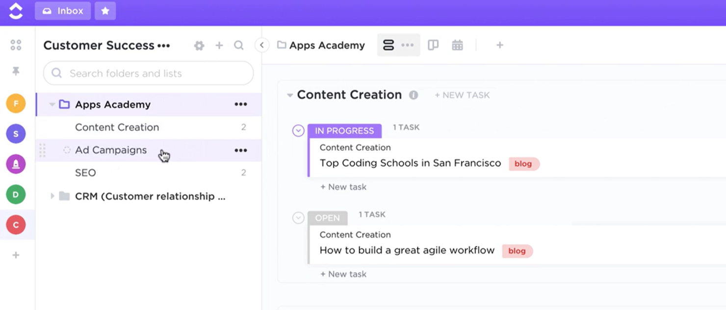Click the pin icon in the sidebar
Viewport: 726px width, 310px height.
click(15, 71)
